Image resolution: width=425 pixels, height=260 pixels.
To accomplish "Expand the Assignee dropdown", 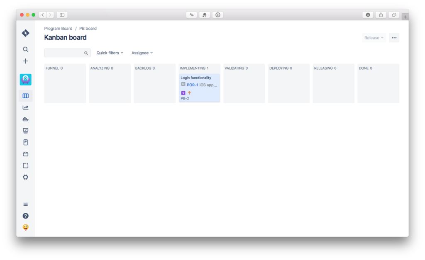I will click(x=142, y=53).
